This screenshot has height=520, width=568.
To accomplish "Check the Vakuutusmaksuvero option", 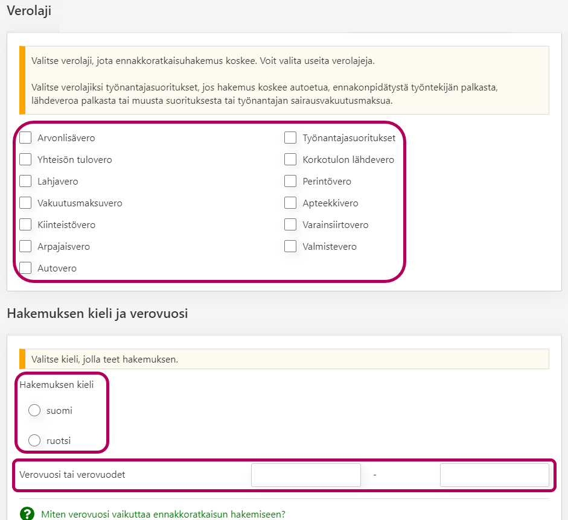I will 25,203.
